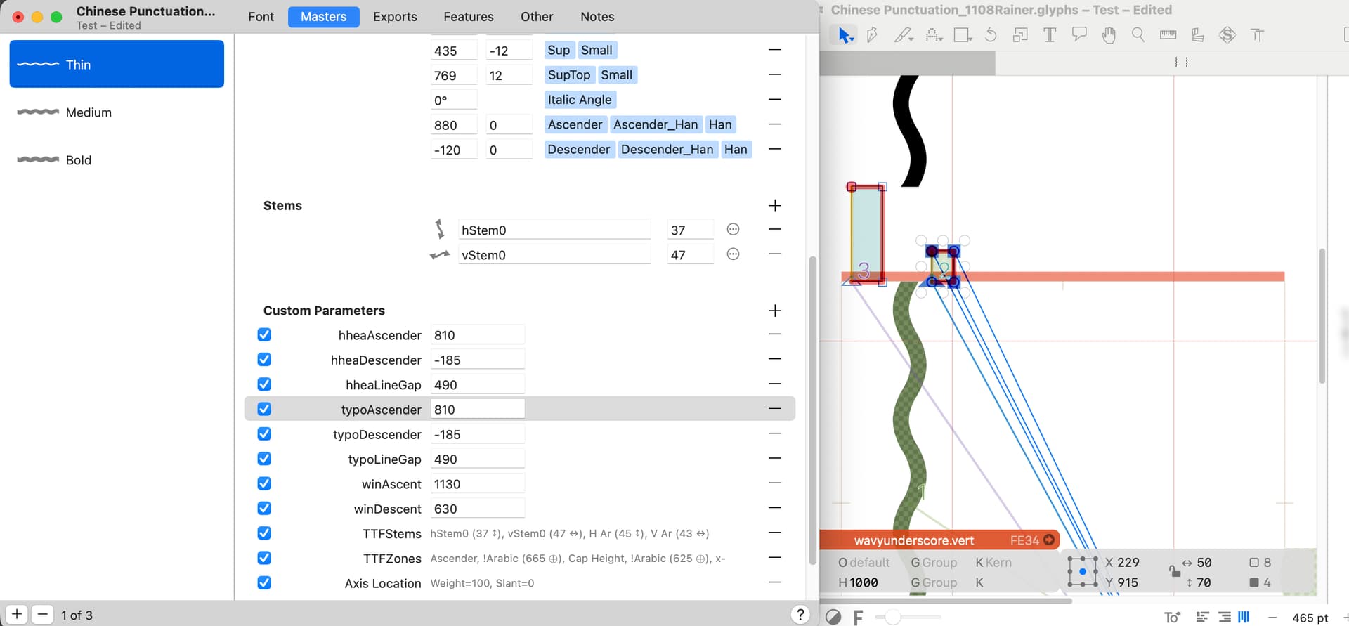This screenshot has height=626, width=1349.
Task: Toggle the winDescent parameter checkbox
Action: pos(264,509)
